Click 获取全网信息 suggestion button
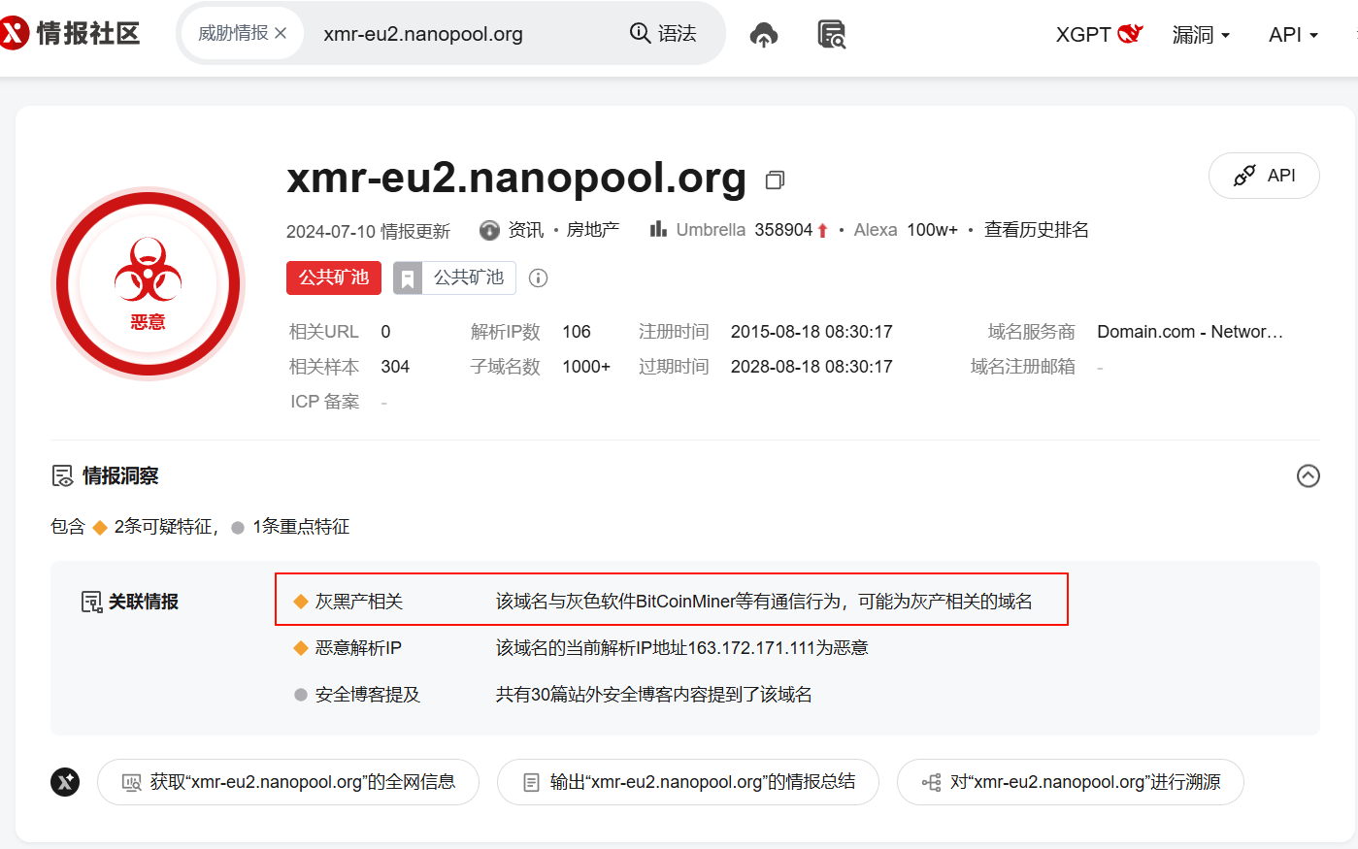This screenshot has height=849, width=1358. pos(288,782)
